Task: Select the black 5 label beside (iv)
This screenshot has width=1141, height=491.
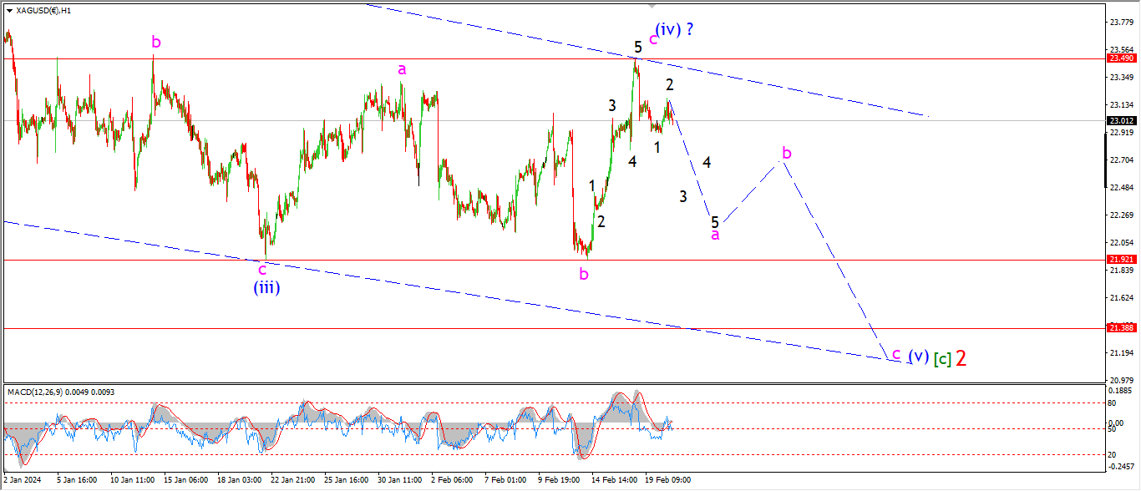Action: [x=637, y=48]
